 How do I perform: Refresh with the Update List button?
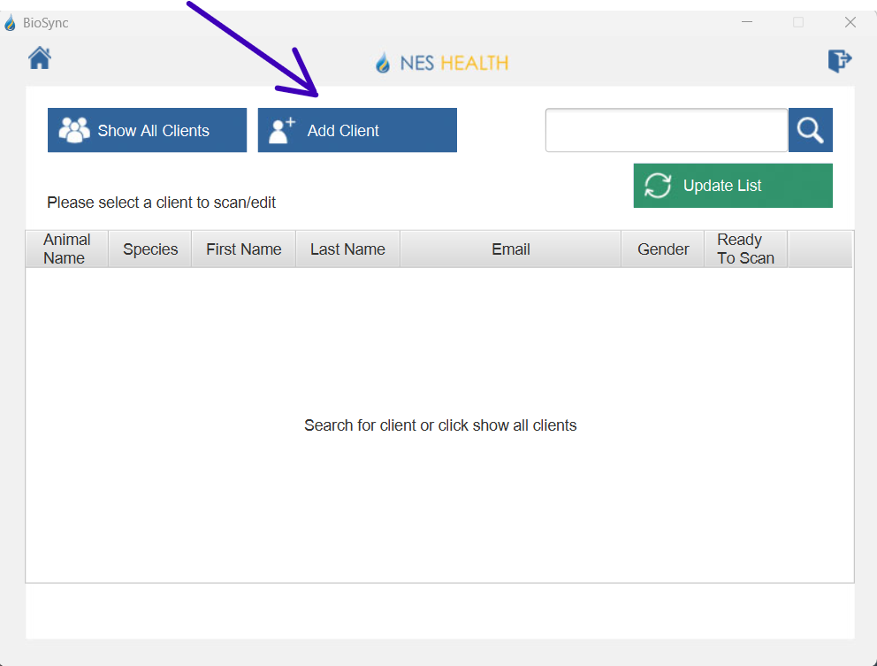point(733,185)
